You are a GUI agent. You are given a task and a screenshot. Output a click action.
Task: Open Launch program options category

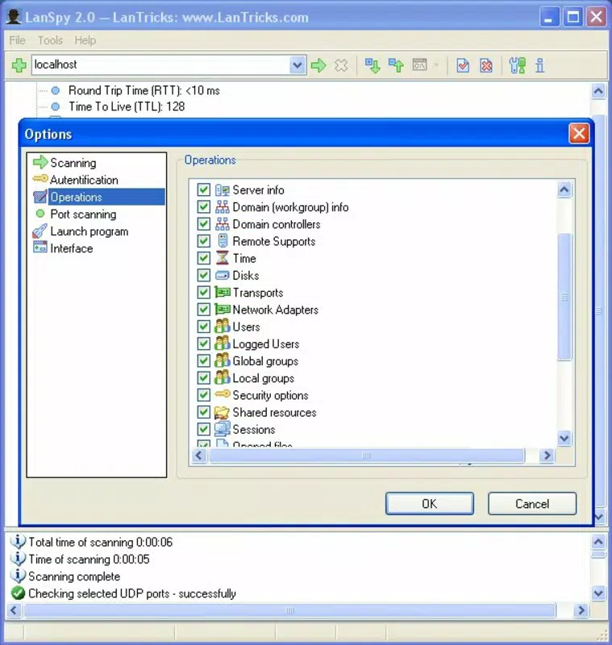(90, 231)
